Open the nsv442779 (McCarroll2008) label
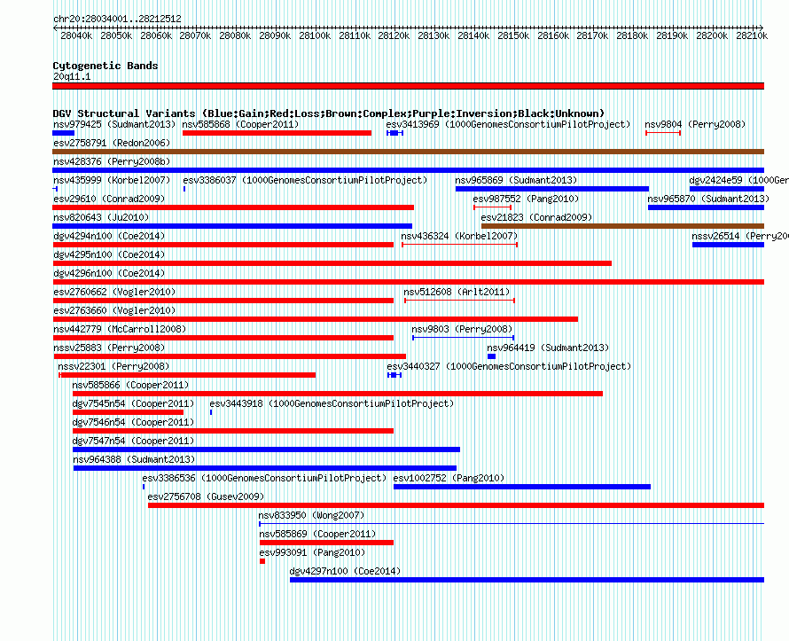789x641 pixels. click(120, 329)
